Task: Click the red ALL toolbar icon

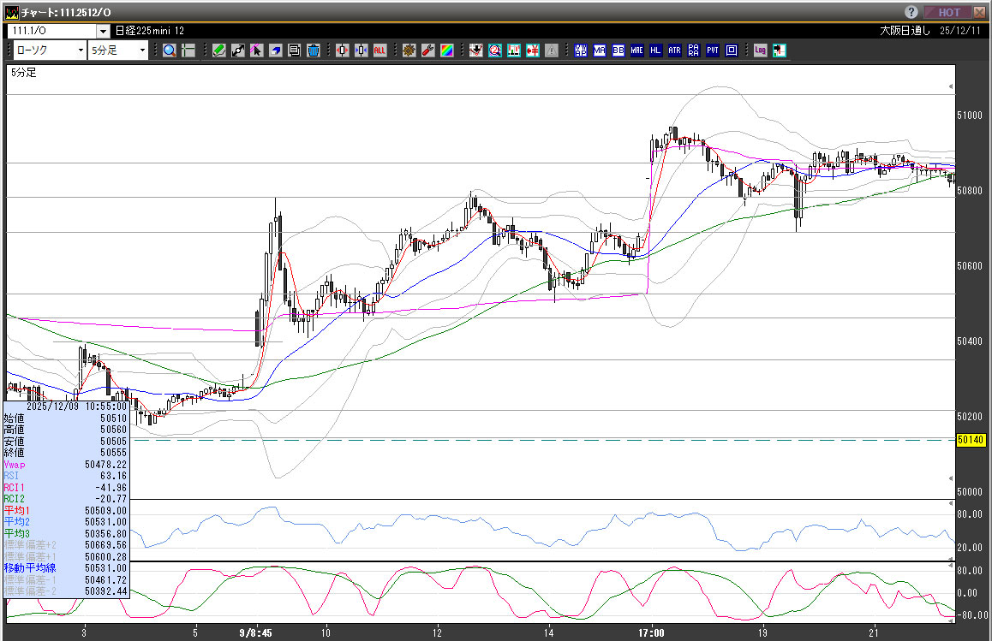Action: click(x=379, y=50)
